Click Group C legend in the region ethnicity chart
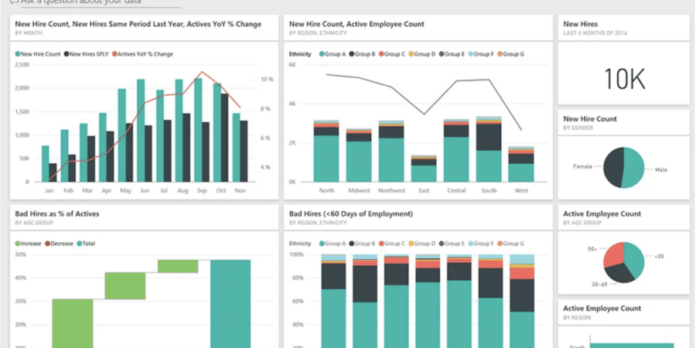Screen dimensions: 696x348 [392, 54]
